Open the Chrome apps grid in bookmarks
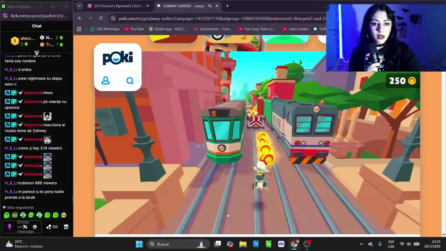The height and width of the screenshot is (251, 446). [79, 29]
